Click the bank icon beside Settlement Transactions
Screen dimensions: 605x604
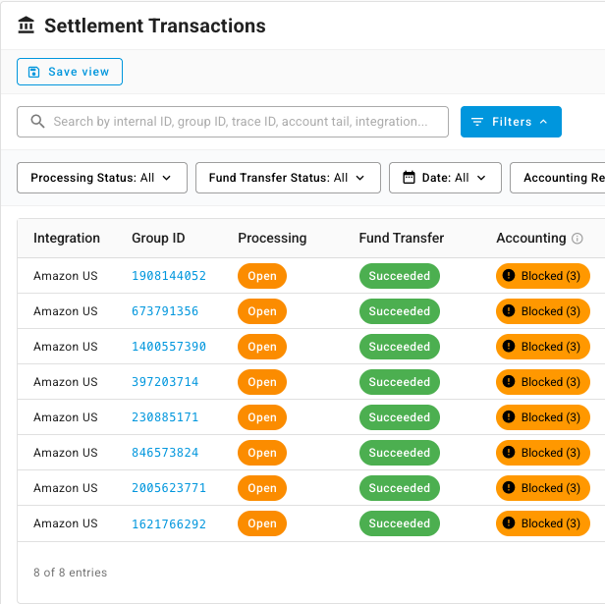click(27, 26)
